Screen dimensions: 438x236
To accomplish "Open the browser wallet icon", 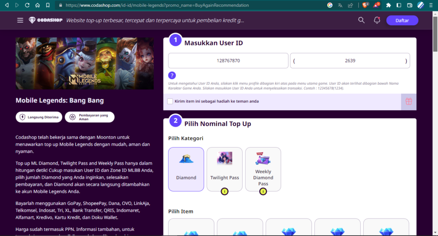I will 409,5.
